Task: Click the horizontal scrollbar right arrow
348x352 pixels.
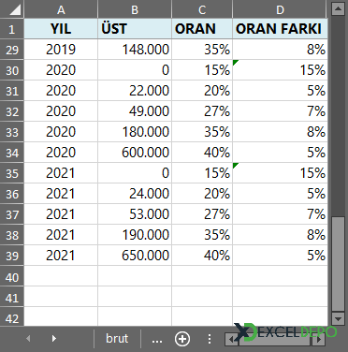Action: 318,339
